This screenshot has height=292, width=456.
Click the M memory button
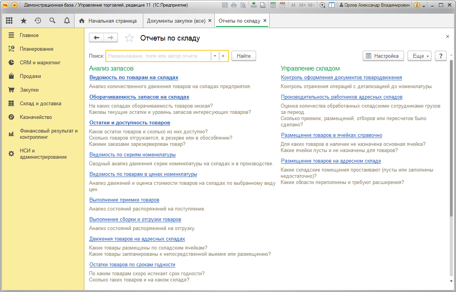(293, 5)
